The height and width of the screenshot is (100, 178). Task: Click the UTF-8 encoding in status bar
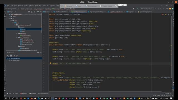pos(163,96)
